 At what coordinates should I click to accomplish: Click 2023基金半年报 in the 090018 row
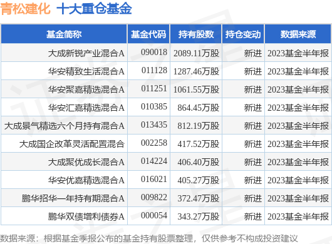298,53
